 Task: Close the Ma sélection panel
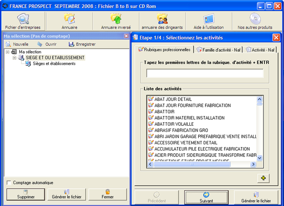(126, 36)
